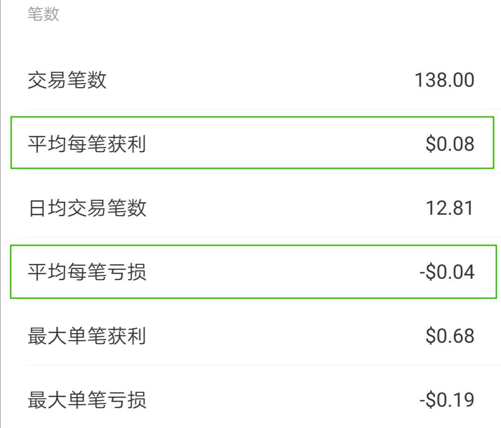Select the 日均交易笔数 label
Screen dimensions: 501x428
click(87, 208)
